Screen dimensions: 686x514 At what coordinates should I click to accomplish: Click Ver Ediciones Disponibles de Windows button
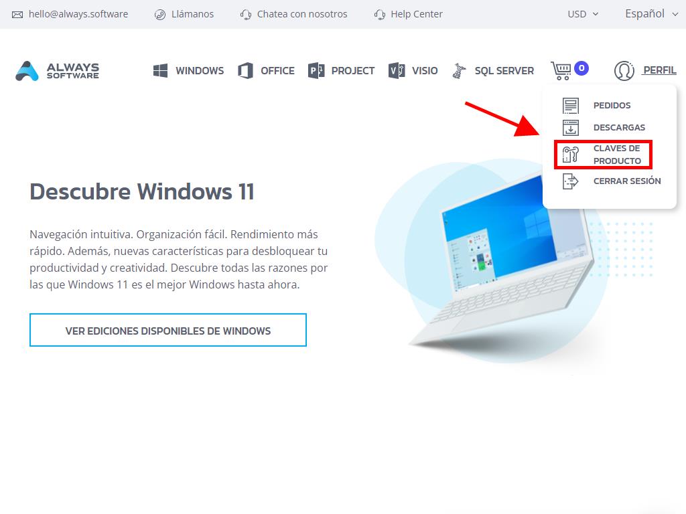click(168, 330)
